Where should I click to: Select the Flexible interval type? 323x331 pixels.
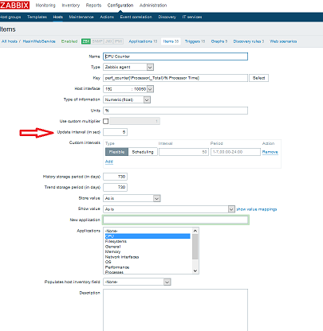pos(116,152)
